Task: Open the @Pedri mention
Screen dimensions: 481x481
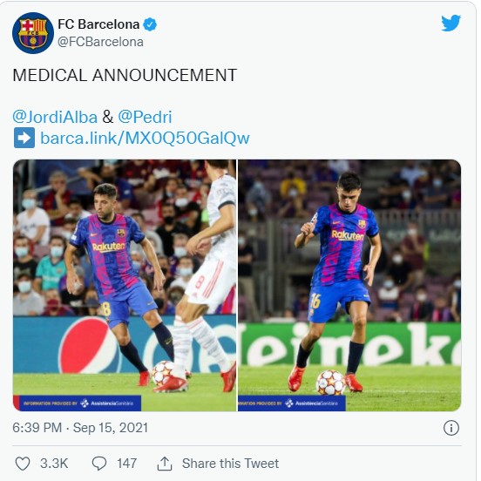Action: tap(145, 117)
